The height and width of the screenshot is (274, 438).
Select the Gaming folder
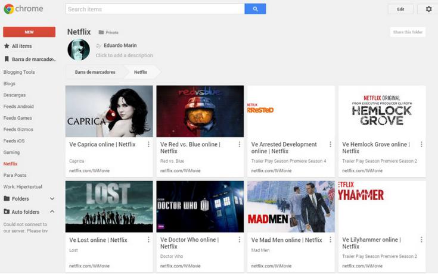click(11, 152)
